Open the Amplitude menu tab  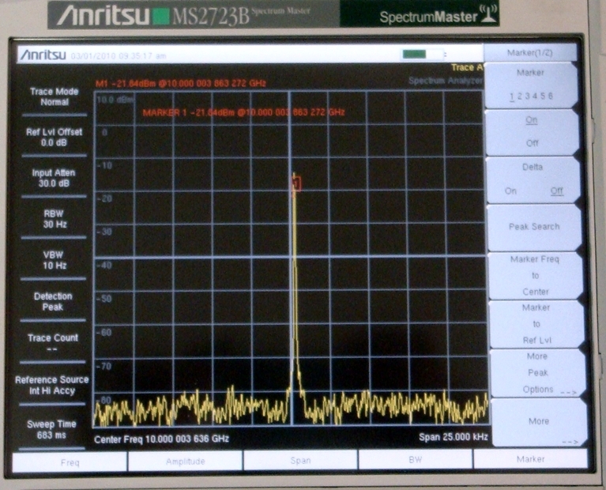[185, 462]
